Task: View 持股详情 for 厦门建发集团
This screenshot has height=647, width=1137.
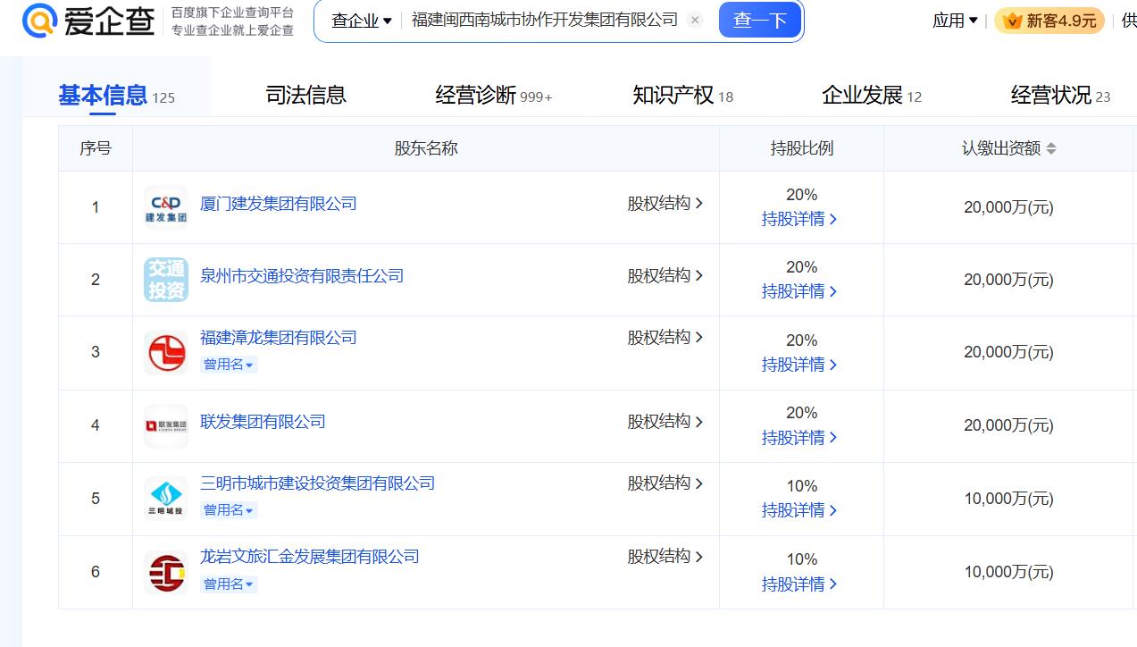Action: [799, 219]
